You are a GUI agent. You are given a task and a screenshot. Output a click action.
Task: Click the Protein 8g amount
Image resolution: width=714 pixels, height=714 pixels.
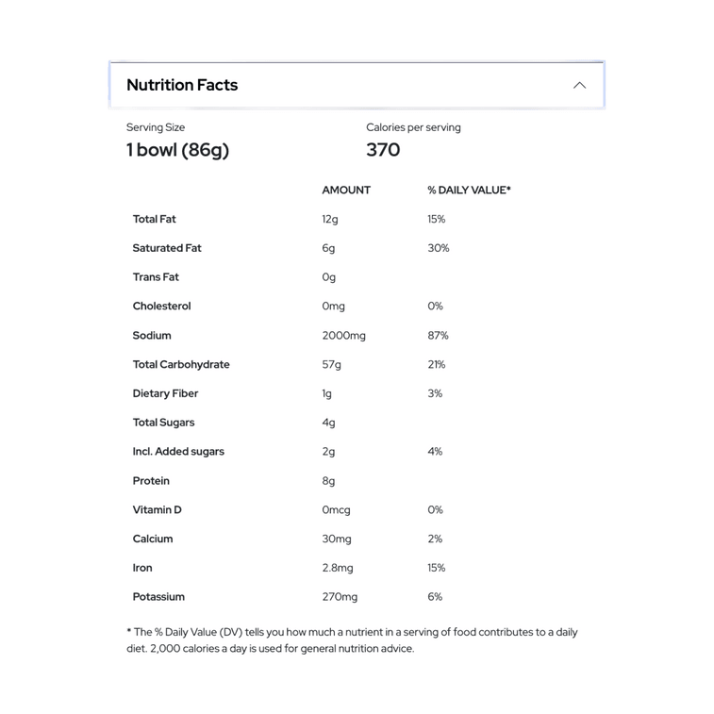pyautogui.click(x=328, y=481)
